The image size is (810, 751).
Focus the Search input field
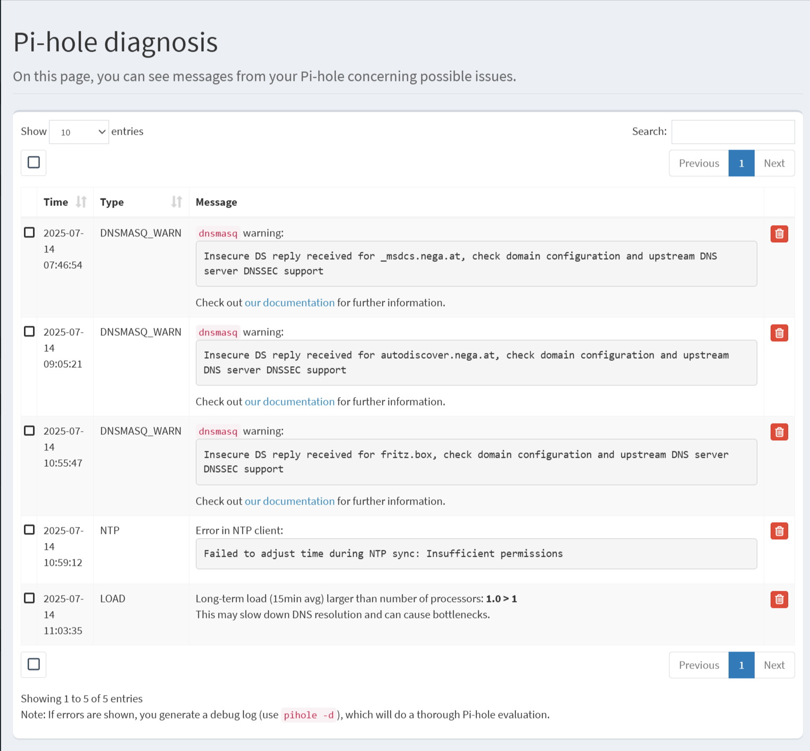point(733,132)
